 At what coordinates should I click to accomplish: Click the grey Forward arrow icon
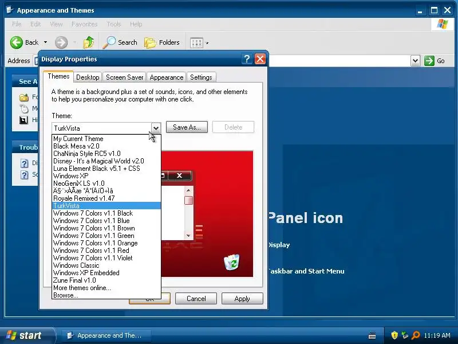point(61,42)
